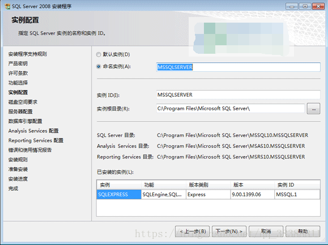
Task: Click the SQL Server setup title bar icon
Action: (7, 6)
